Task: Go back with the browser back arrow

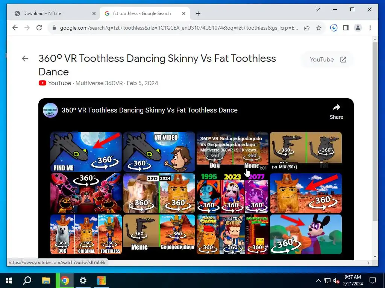Action: 15,28
